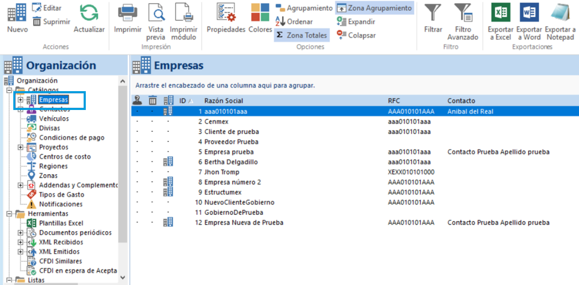The height and width of the screenshot is (285, 579).
Task: Select the Jhon Tromp row
Action: tap(355, 172)
